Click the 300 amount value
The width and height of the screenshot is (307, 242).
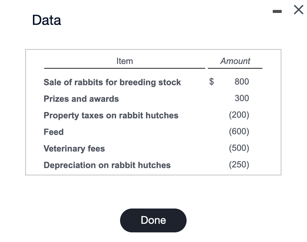point(241,98)
